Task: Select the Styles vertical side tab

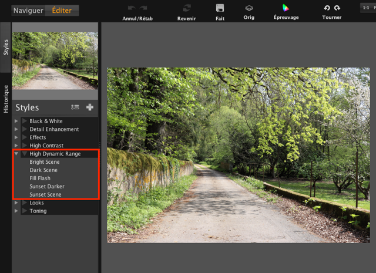Action: coord(6,48)
